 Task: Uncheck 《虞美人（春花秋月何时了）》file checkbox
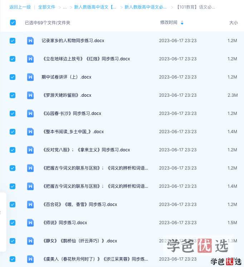click(x=13, y=259)
